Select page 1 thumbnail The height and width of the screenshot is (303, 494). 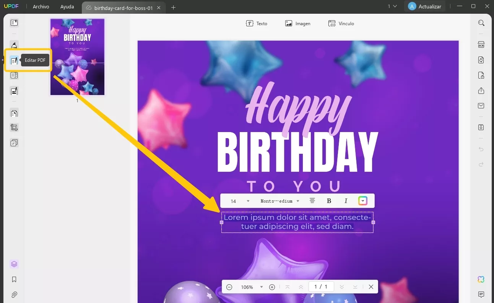point(77,57)
